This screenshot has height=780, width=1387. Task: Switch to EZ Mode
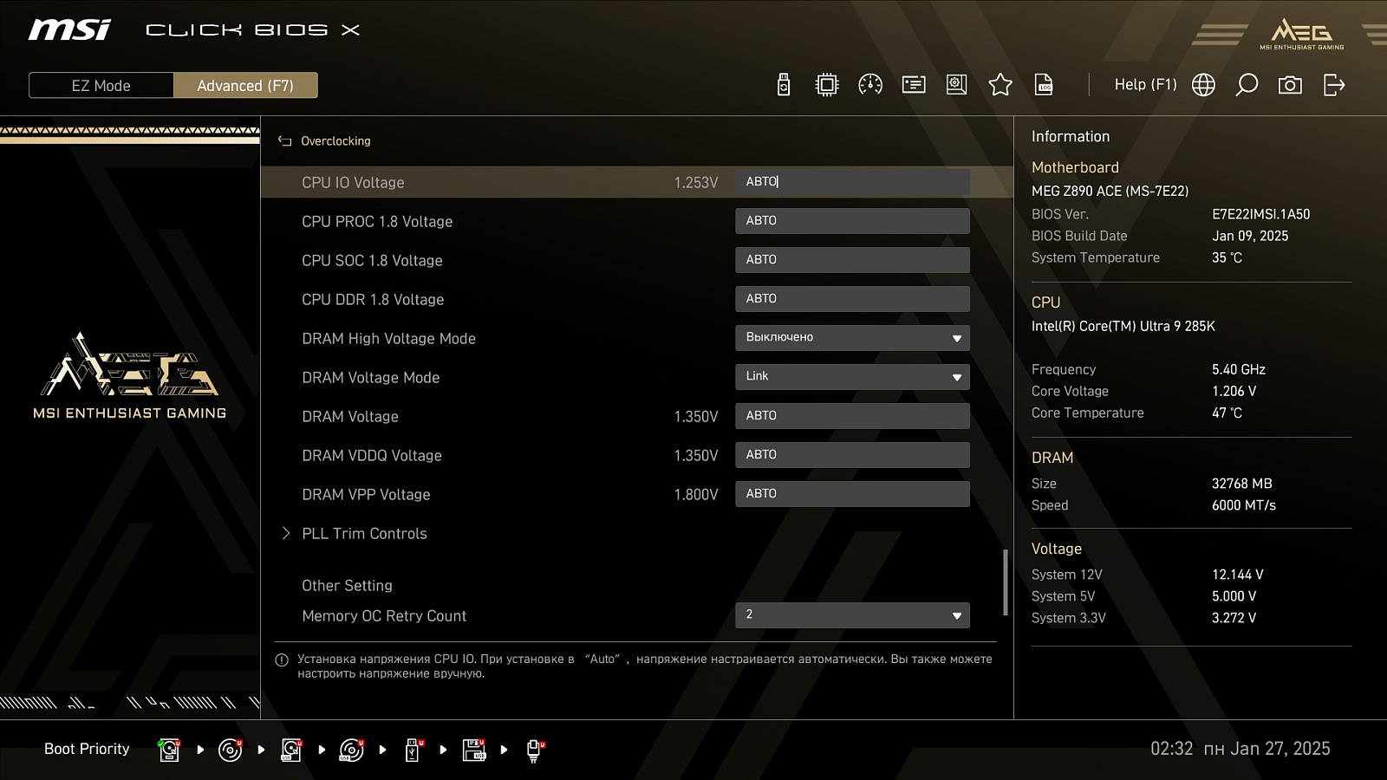click(x=101, y=86)
